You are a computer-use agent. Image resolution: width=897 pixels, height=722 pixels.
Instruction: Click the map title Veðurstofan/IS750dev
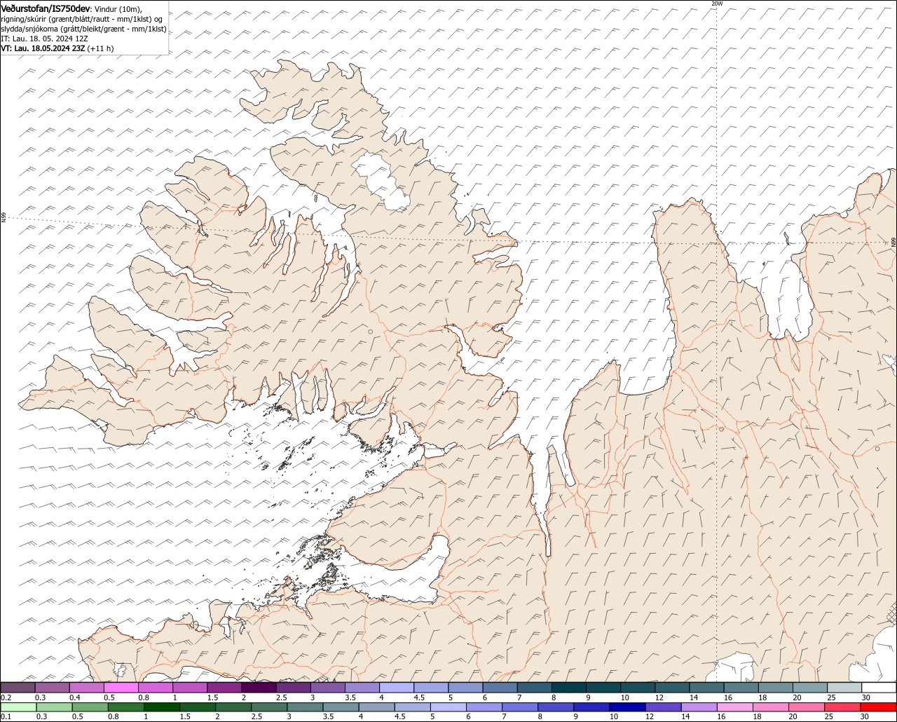46,8
